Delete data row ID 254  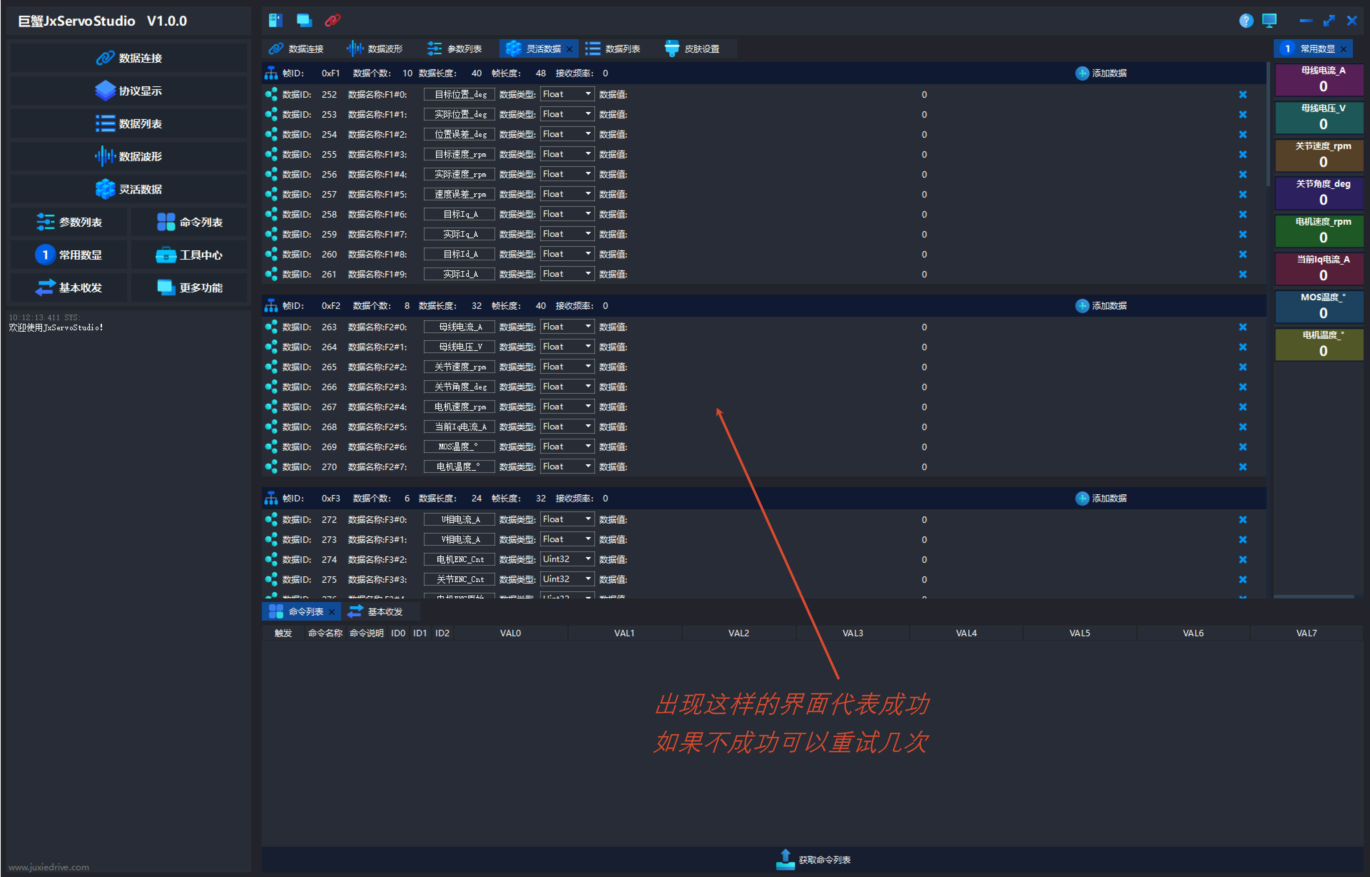pyautogui.click(x=1243, y=134)
